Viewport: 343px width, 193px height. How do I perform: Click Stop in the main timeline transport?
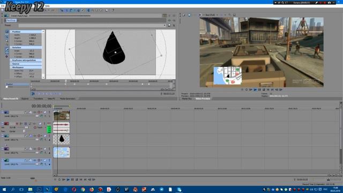pyautogui.click(x=77, y=180)
